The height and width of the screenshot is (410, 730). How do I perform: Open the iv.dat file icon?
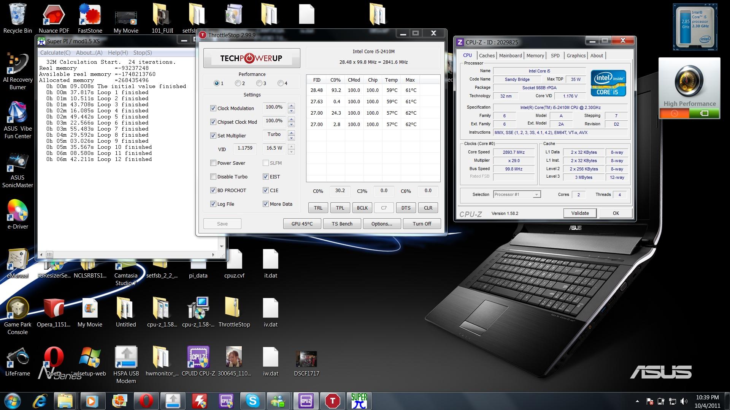click(x=270, y=312)
